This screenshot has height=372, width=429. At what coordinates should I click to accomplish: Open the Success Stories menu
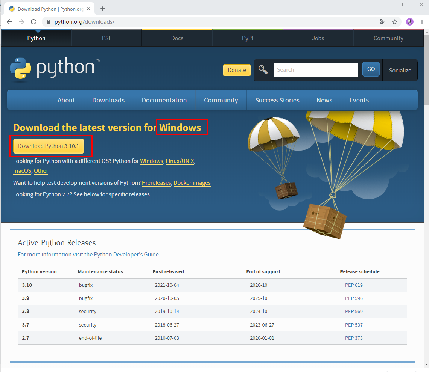(x=277, y=100)
